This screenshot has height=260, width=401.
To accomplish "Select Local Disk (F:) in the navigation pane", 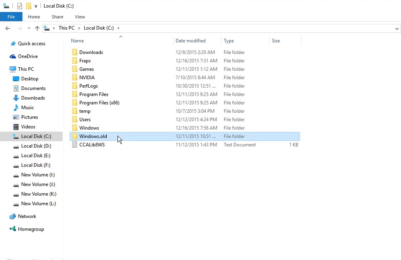I will (36, 165).
